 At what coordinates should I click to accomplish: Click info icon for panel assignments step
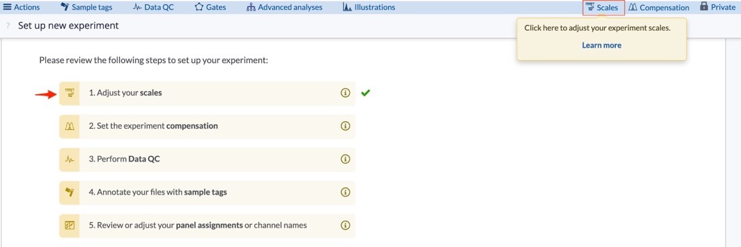coord(345,225)
